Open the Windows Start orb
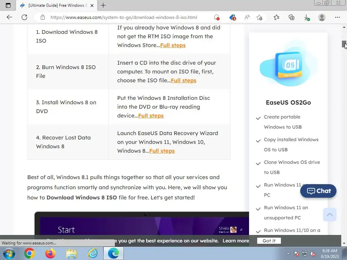The image size is (347, 260). click(9, 253)
